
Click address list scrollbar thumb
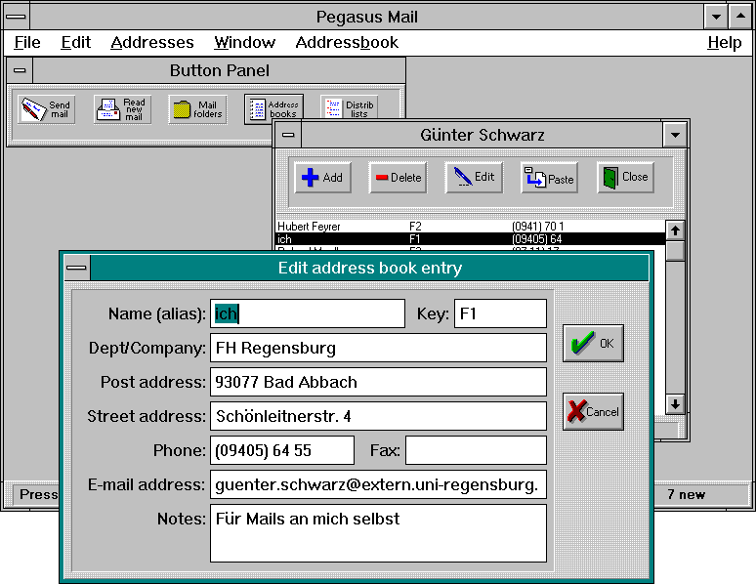(x=675, y=251)
